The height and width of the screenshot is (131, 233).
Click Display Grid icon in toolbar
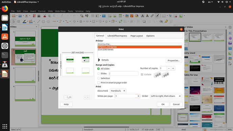click(x=93, y=16)
